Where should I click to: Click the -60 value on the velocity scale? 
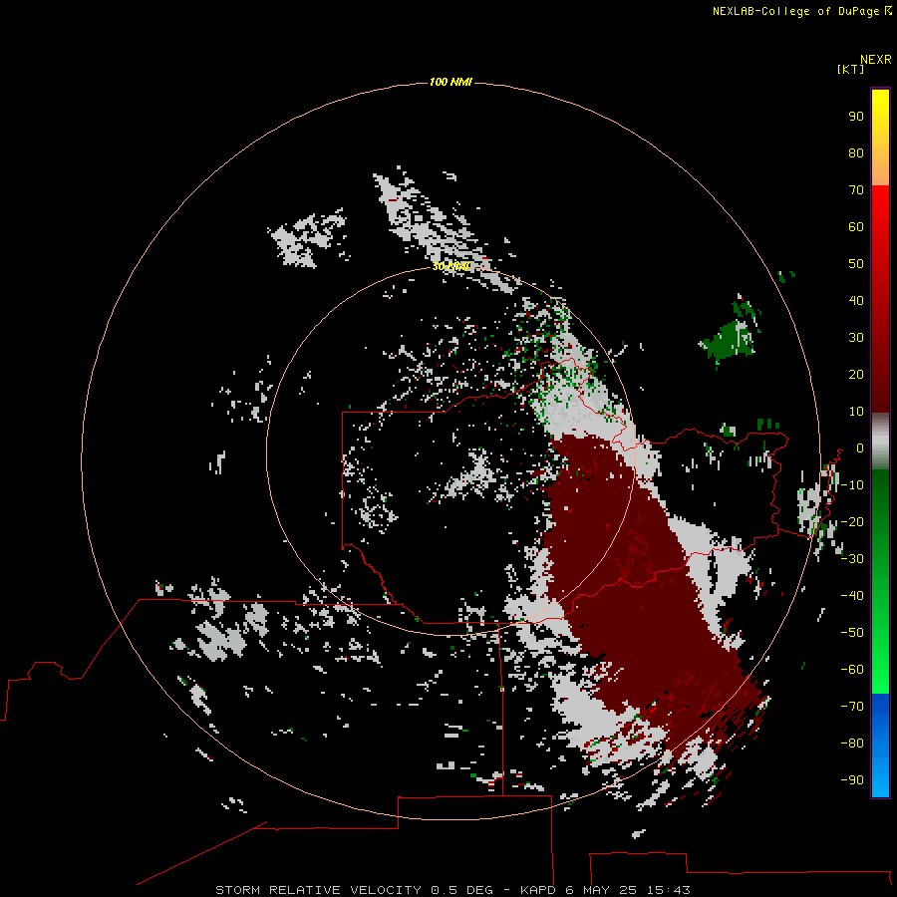pyautogui.click(x=852, y=670)
